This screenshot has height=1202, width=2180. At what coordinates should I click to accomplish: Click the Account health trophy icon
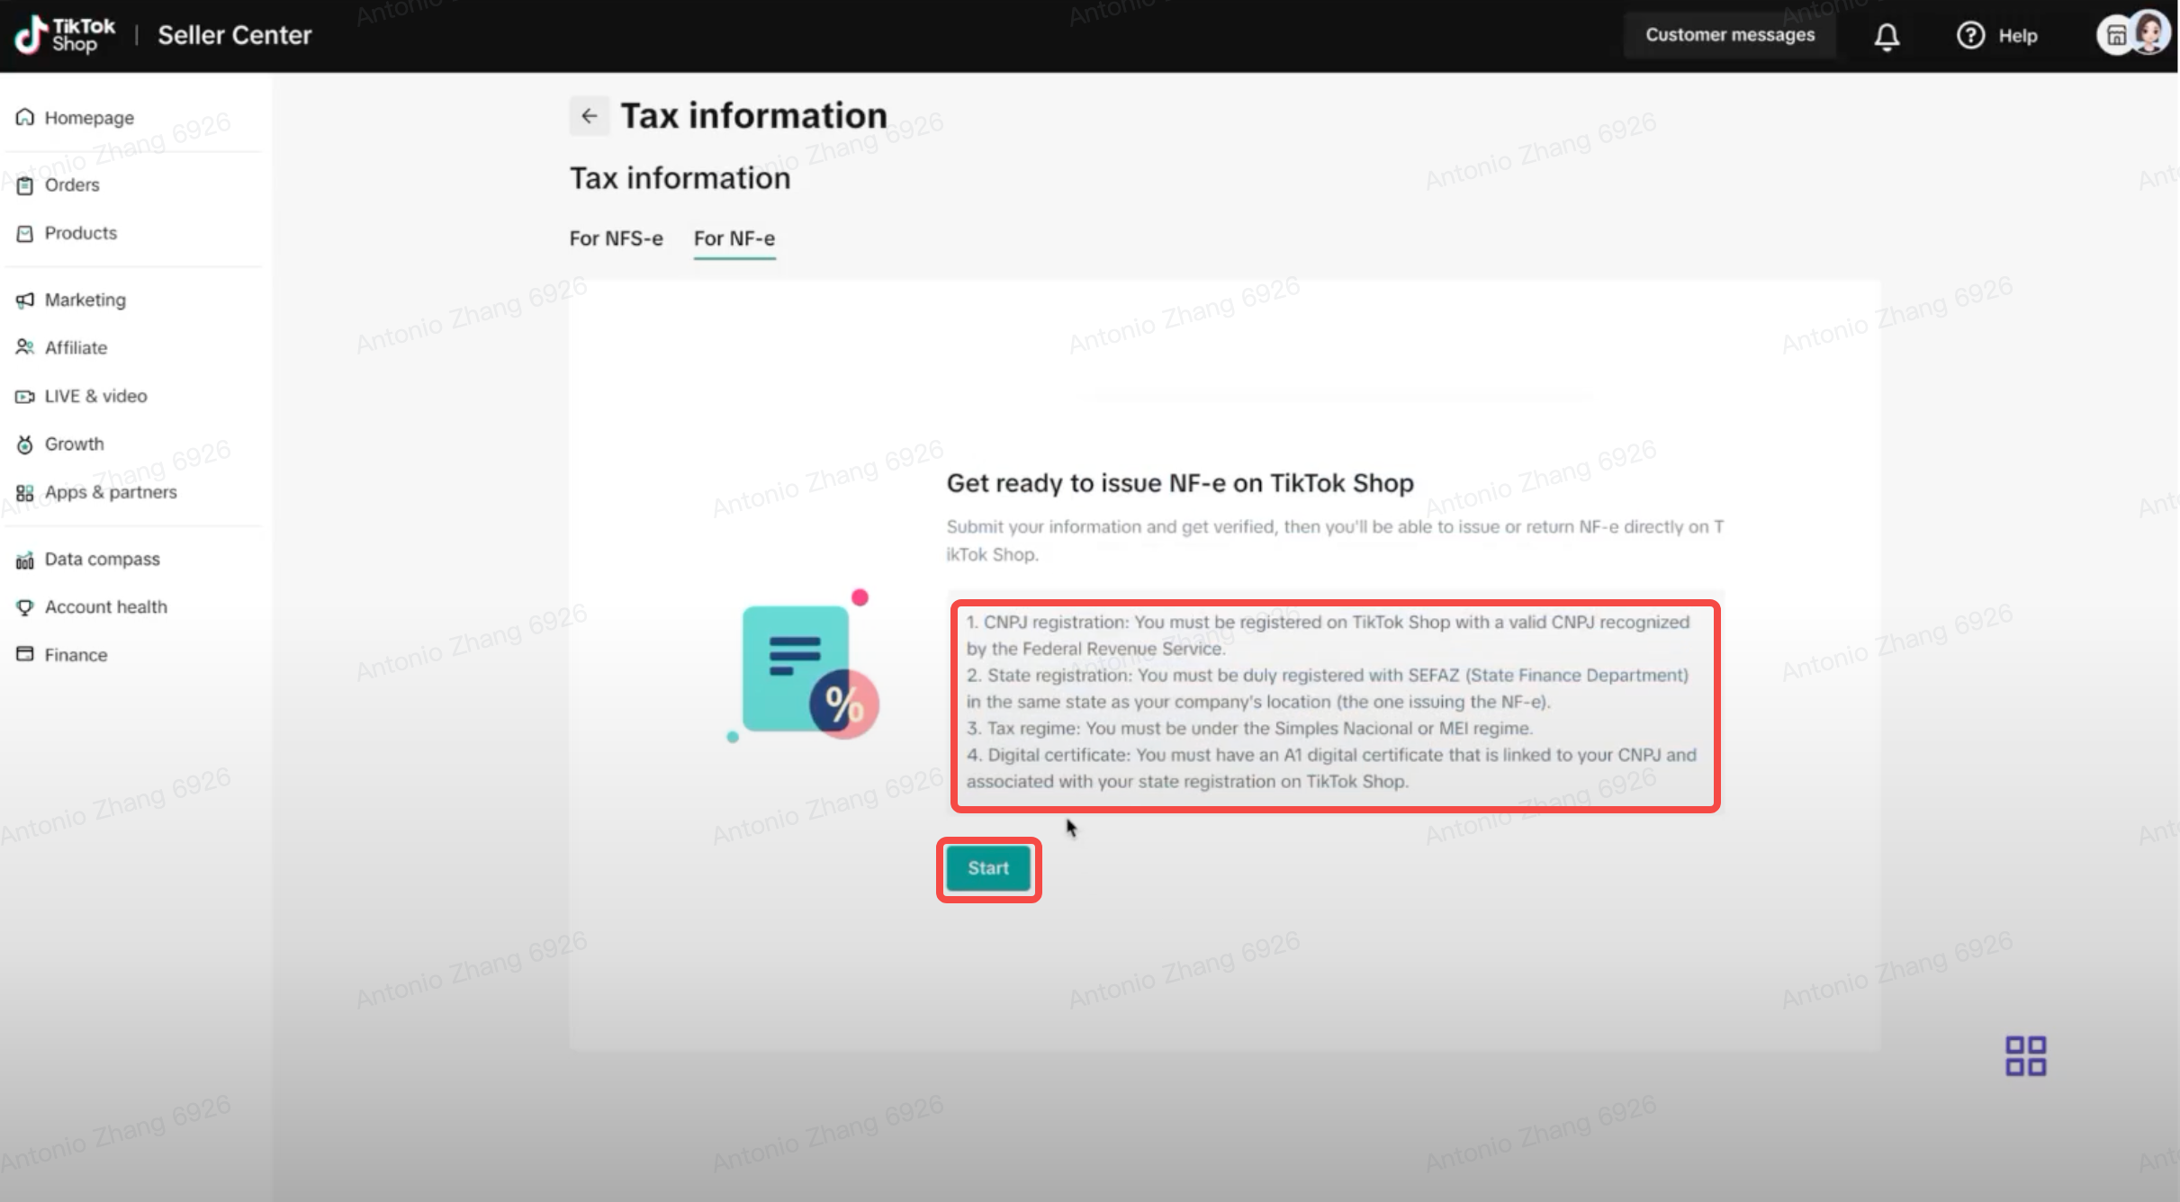pyautogui.click(x=25, y=607)
